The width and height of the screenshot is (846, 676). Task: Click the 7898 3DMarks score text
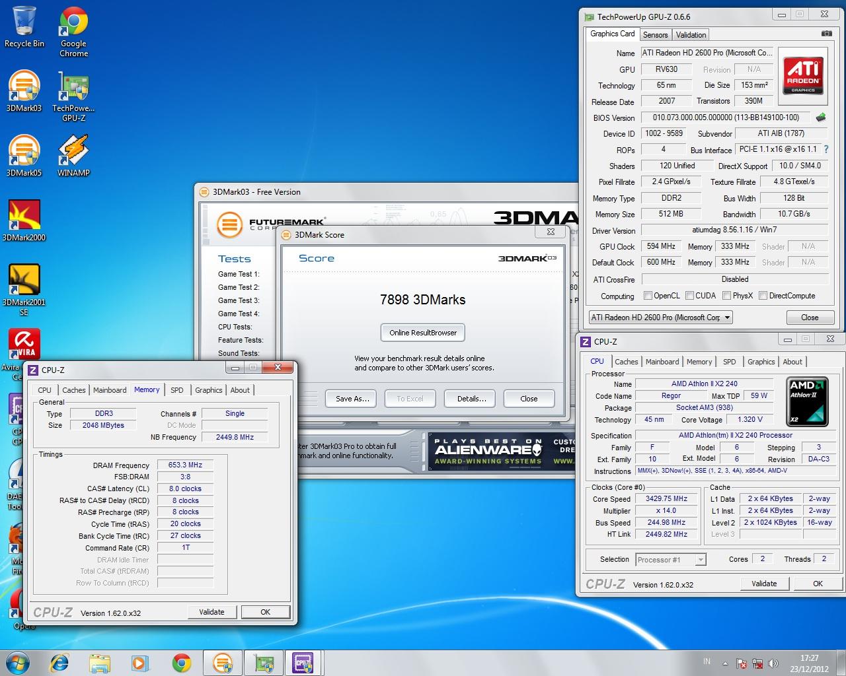click(x=422, y=300)
